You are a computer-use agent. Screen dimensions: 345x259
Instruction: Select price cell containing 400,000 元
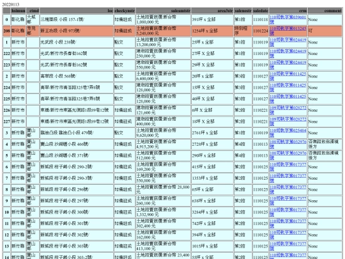point(164,122)
